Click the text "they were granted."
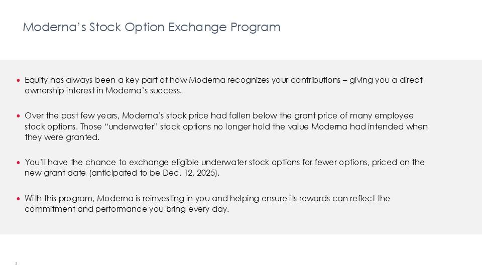The height and width of the screenshot is (271, 482). (62, 138)
